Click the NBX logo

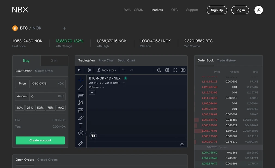point(20,9)
